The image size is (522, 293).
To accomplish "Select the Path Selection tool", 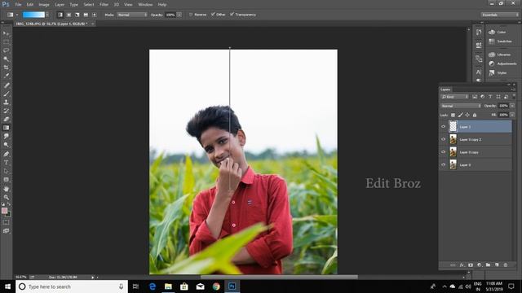I will point(6,171).
